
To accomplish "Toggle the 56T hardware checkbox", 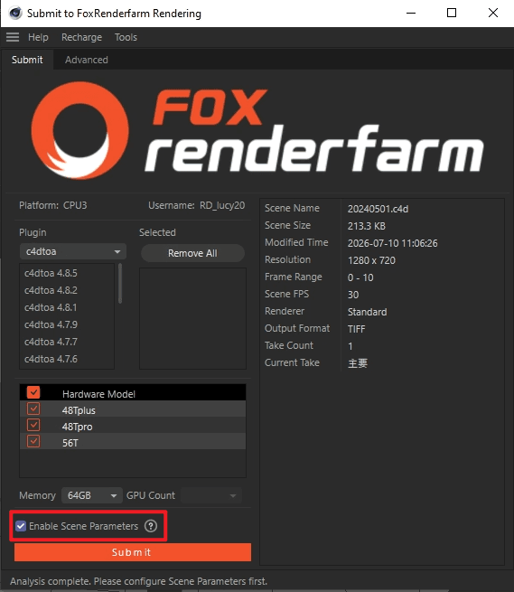I will click(33, 441).
